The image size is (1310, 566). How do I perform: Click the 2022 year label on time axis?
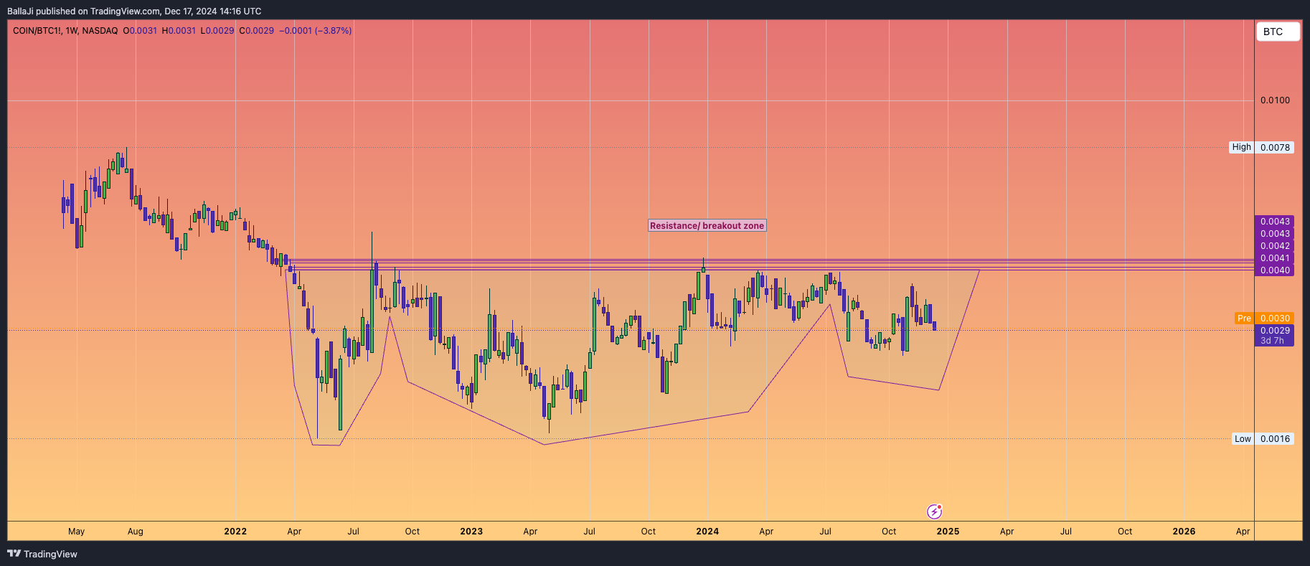[x=235, y=532]
